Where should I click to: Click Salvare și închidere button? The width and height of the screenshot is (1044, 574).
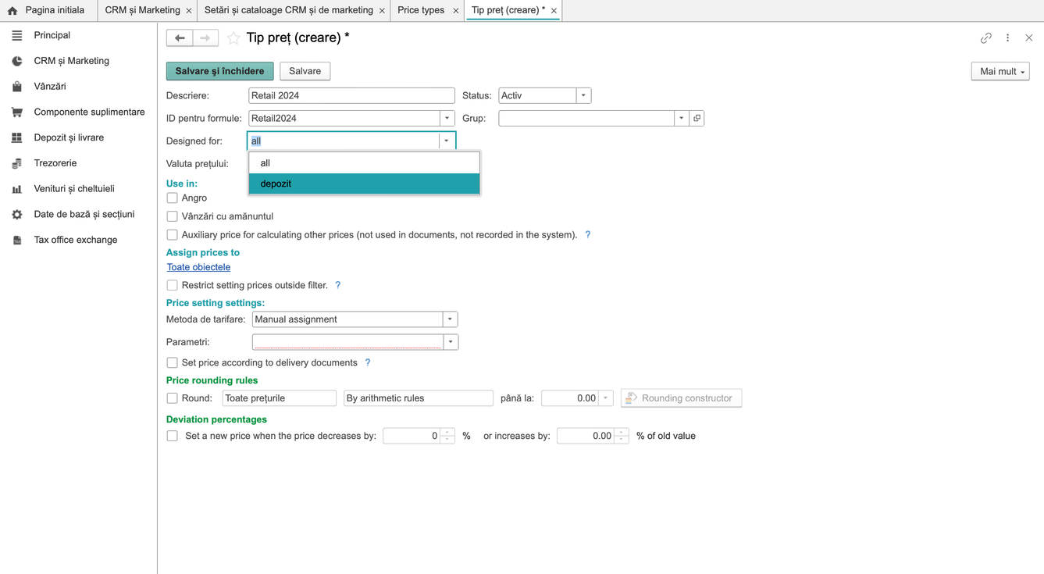pyautogui.click(x=220, y=71)
